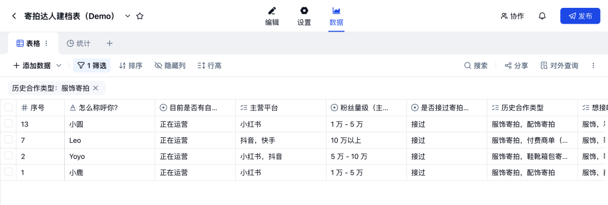Screen dimensions: 608x205
Task: Open the toolbar more options vertical dots
Action: click(x=593, y=66)
